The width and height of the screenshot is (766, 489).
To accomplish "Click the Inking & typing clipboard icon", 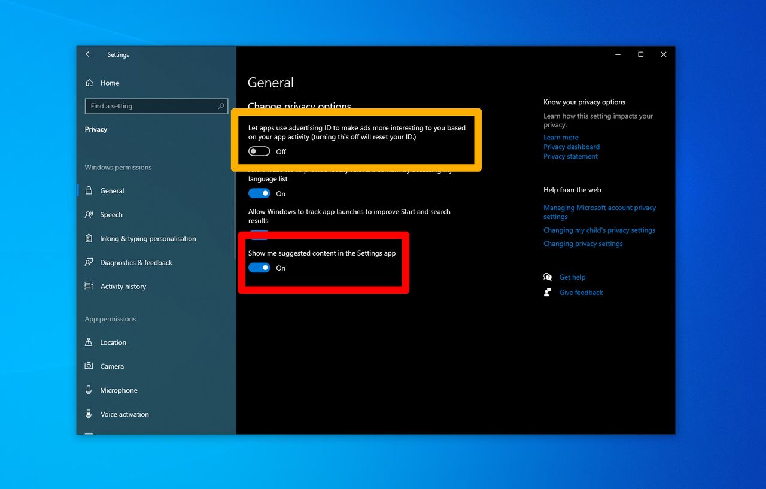I will [89, 238].
